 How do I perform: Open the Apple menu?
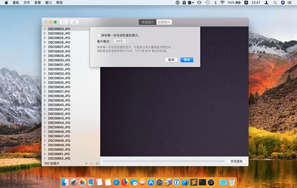[x=6, y=2]
